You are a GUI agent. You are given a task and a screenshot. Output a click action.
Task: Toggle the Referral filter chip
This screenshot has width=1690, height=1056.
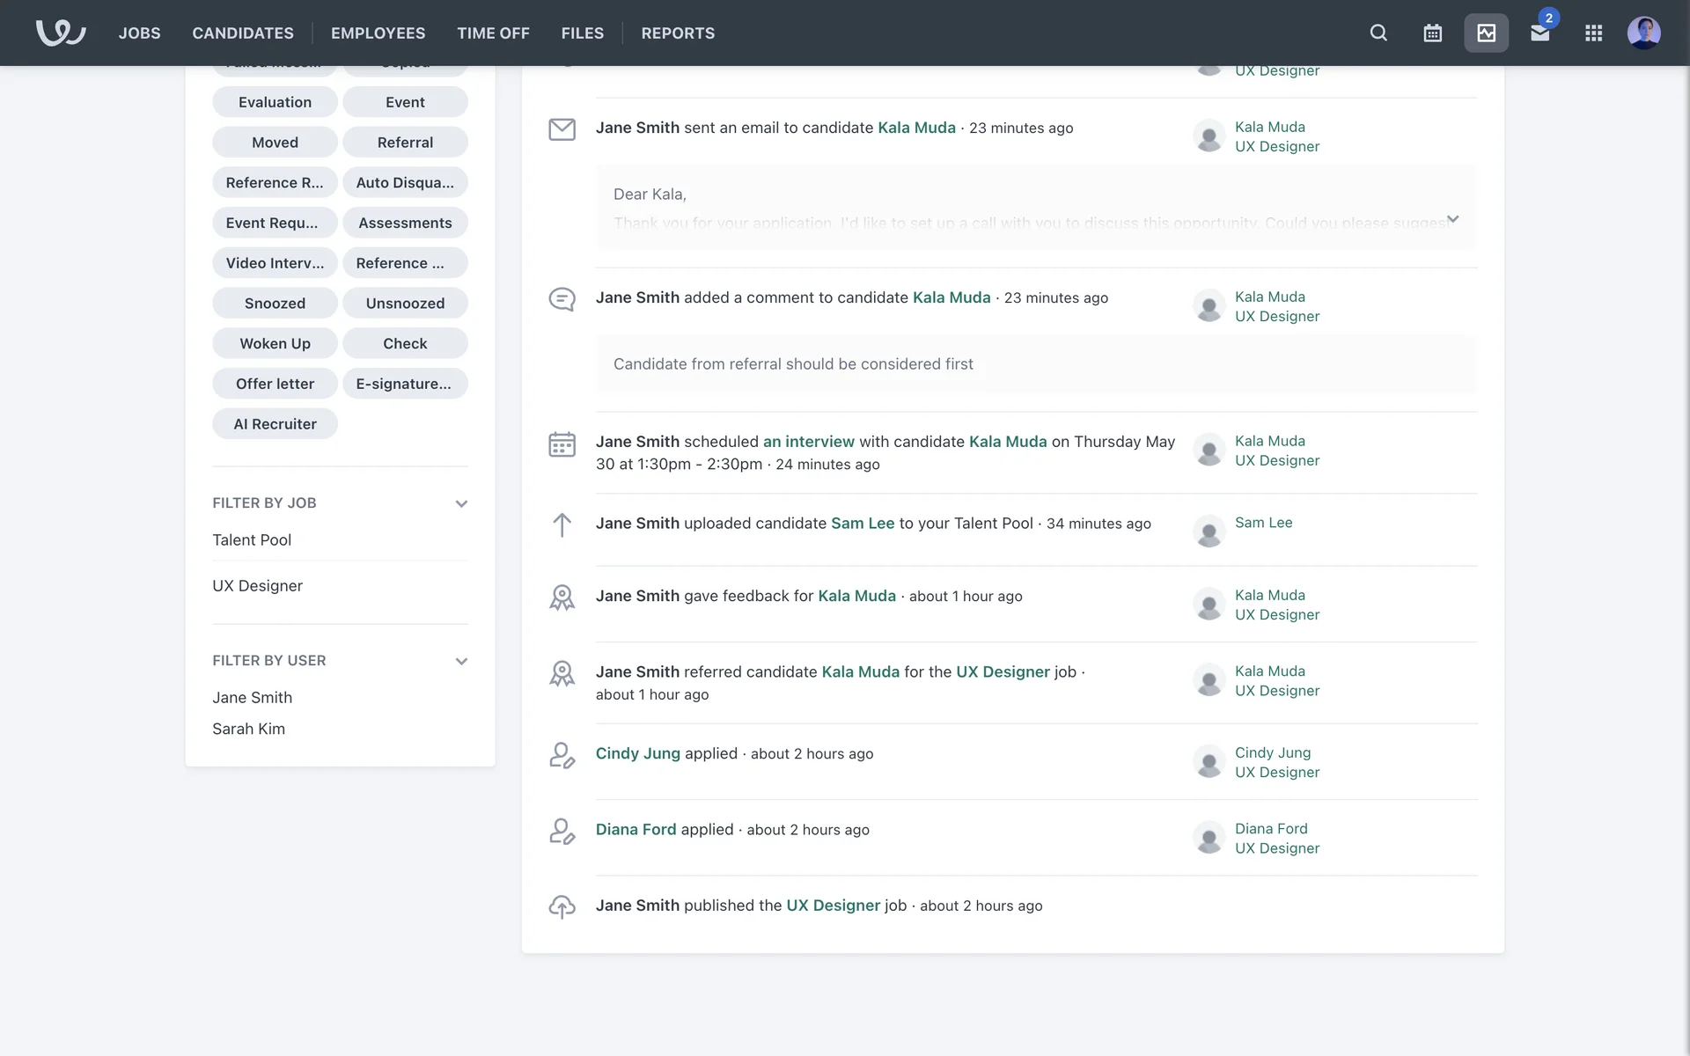[405, 142]
